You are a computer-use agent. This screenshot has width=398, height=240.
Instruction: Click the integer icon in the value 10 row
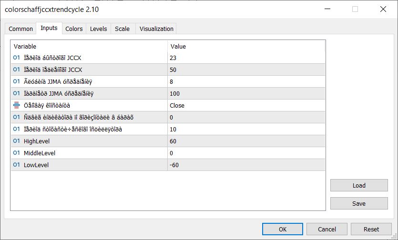tap(17, 129)
